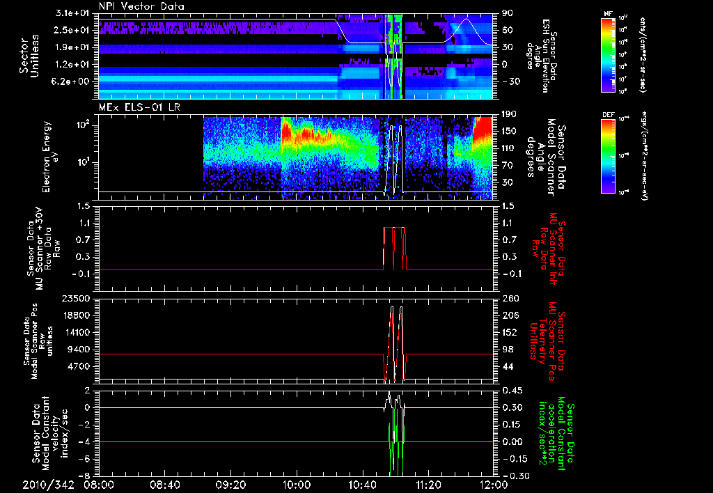Click the '14100' scanner position tick label
This screenshot has width=713, height=493.
tap(78, 332)
